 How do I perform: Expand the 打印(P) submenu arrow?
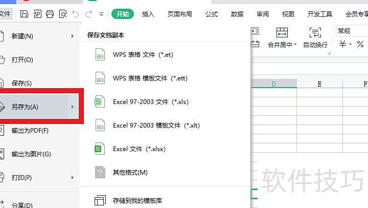[73, 177]
